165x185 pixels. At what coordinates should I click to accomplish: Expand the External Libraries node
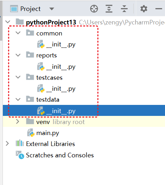pos(7,144)
